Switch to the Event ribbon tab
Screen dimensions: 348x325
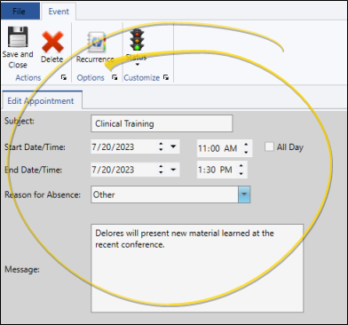59,12
